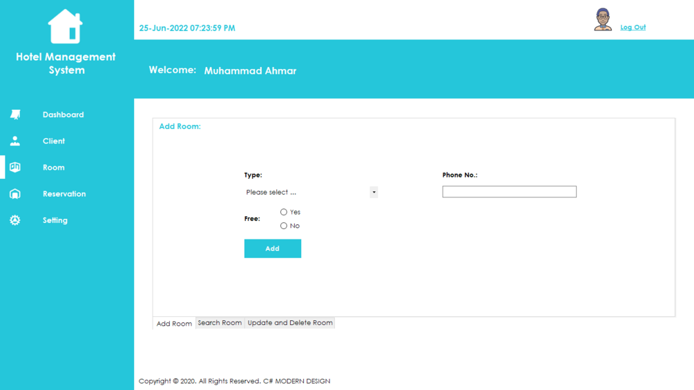Click the date and time text
Viewport: 694px width, 390px height.
[x=187, y=28]
